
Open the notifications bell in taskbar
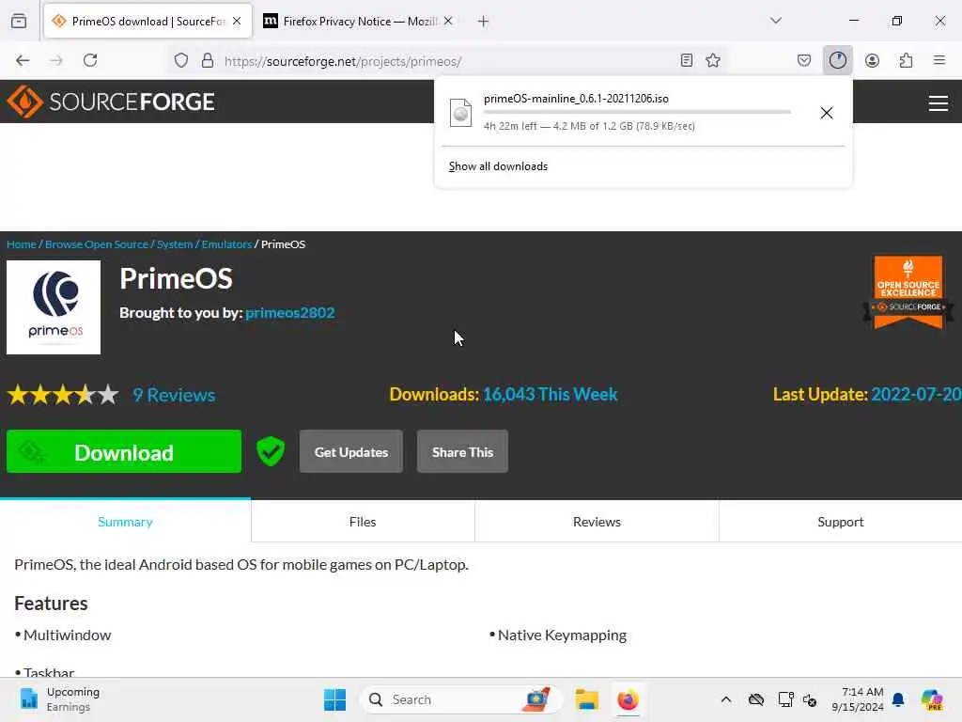(898, 699)
